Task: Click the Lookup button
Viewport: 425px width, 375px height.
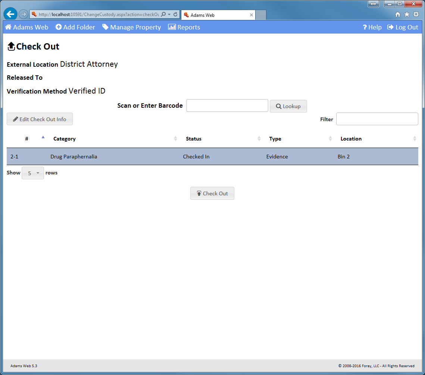Action: click(288, 106)
